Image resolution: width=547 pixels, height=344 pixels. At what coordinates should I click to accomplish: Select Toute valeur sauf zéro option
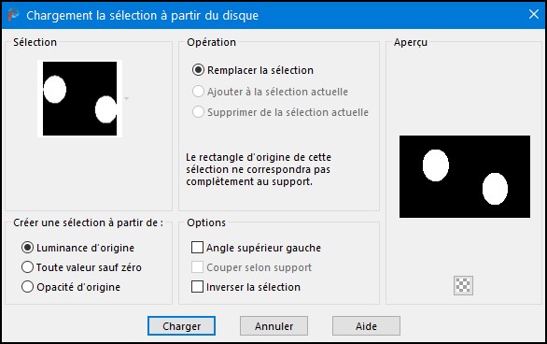pos(28,267)
